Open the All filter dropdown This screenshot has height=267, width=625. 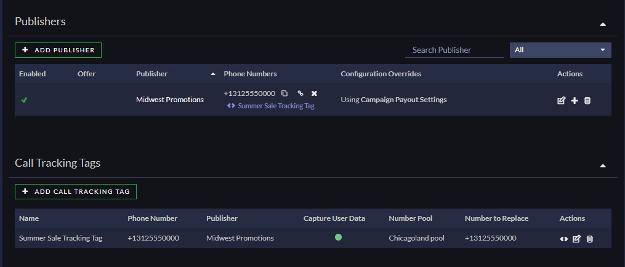pyautogui.click(x=560, y=50)
